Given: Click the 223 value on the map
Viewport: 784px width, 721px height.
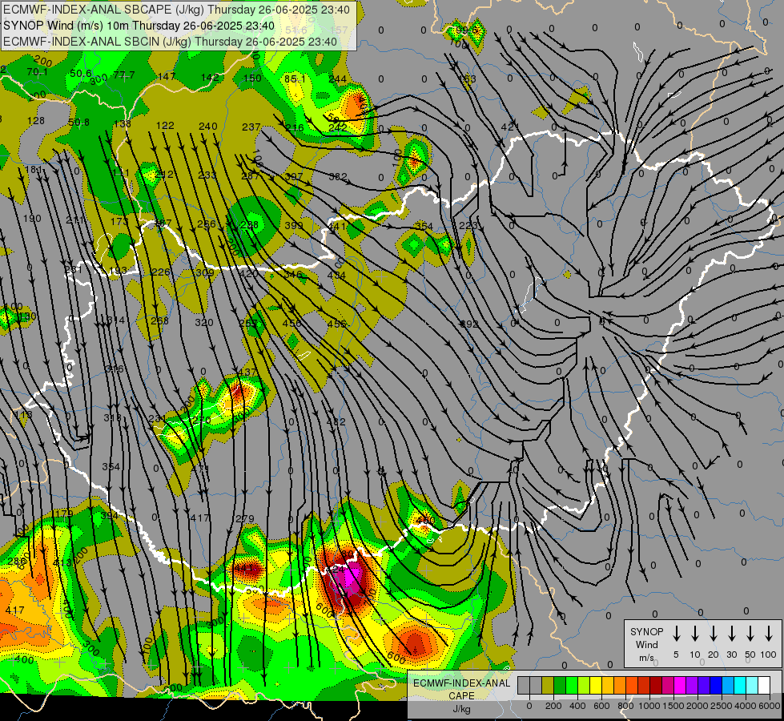Looking at the screenshot, I should coord(468,225).
